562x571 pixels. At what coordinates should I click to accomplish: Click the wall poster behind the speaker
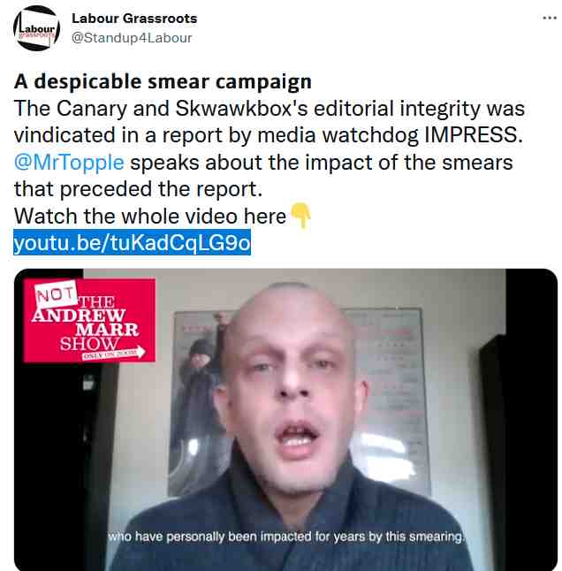tap(299, 402)
